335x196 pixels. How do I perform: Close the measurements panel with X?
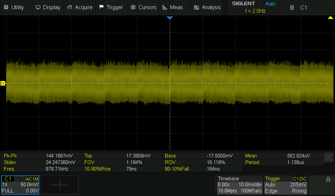(328, 157)
